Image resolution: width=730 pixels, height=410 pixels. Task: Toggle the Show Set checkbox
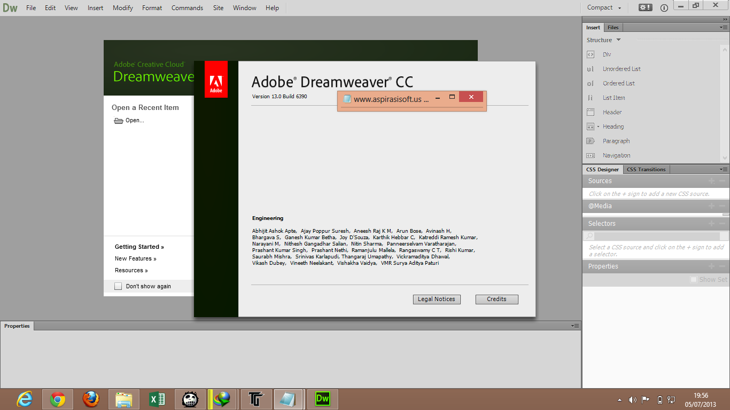click(694, 279)
